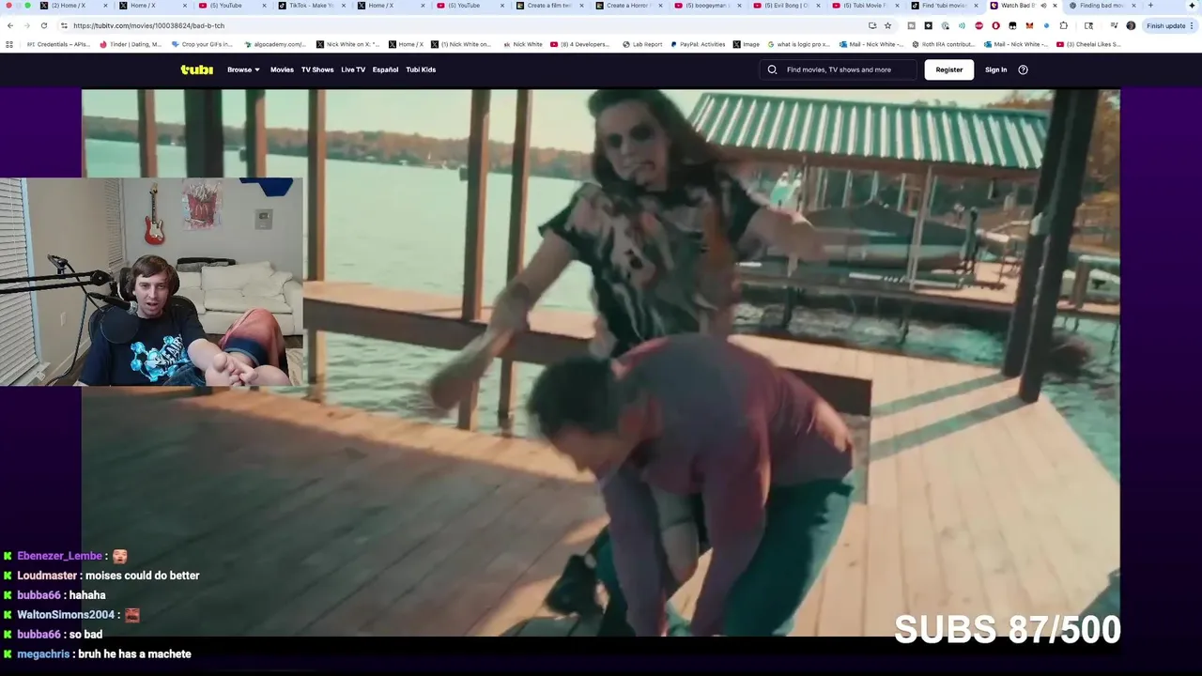Click chat message 'hahaha' from bubba66
Image resolution: width=1202 pixels, height=676 pixels.
tap(87, 595)
